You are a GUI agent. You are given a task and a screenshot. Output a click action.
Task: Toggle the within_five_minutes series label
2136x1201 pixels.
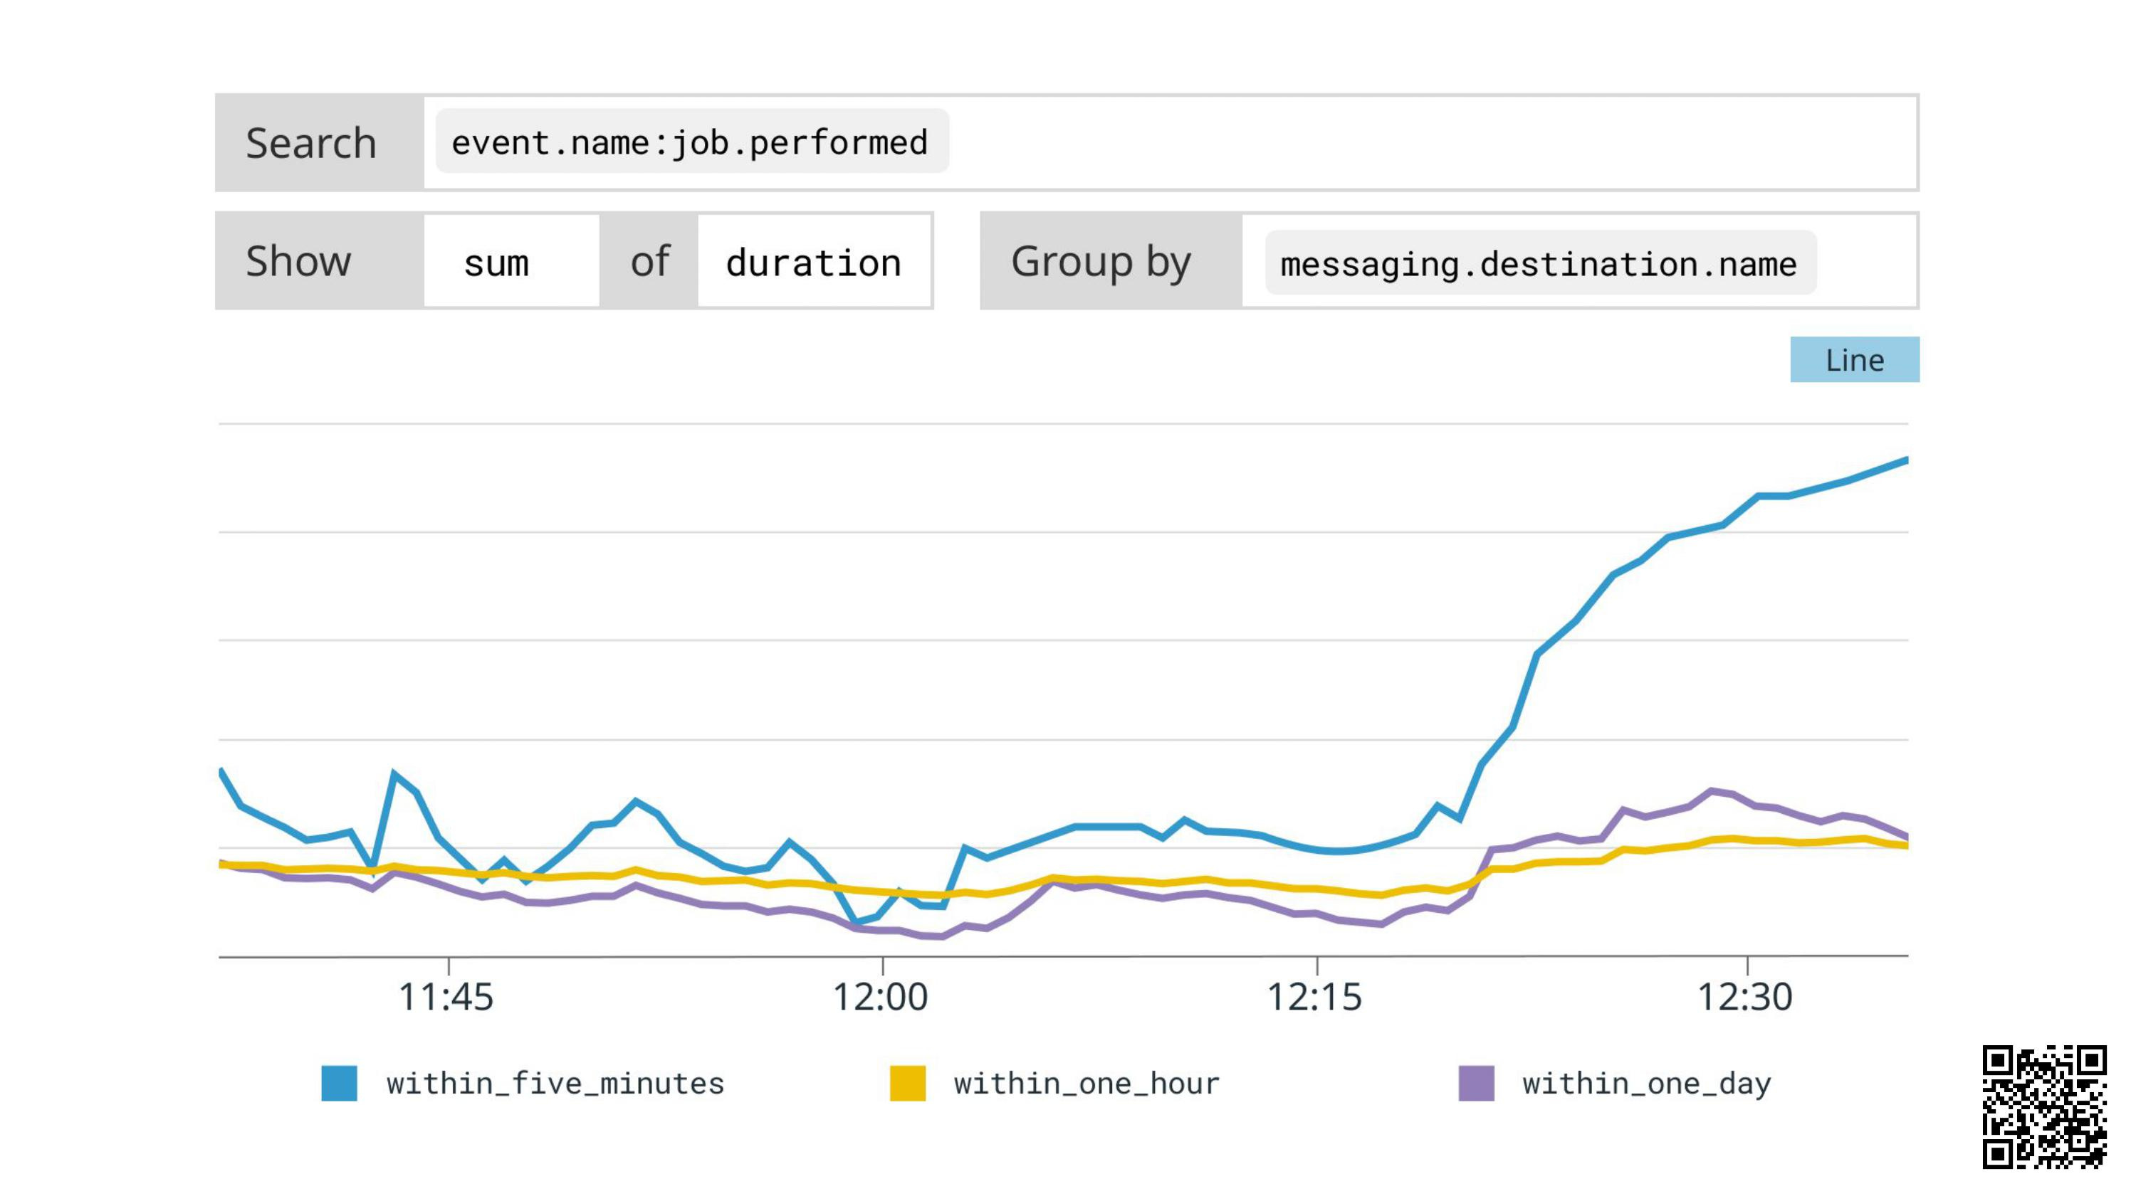(555, 1084)
